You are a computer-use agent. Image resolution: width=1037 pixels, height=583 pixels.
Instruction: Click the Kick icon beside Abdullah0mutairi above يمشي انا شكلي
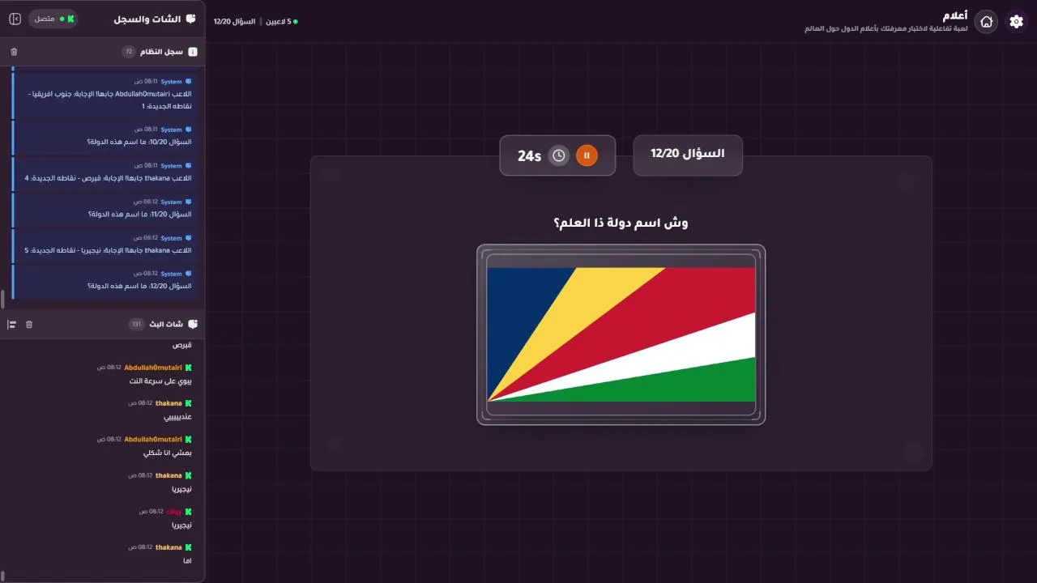coord(188,439)
